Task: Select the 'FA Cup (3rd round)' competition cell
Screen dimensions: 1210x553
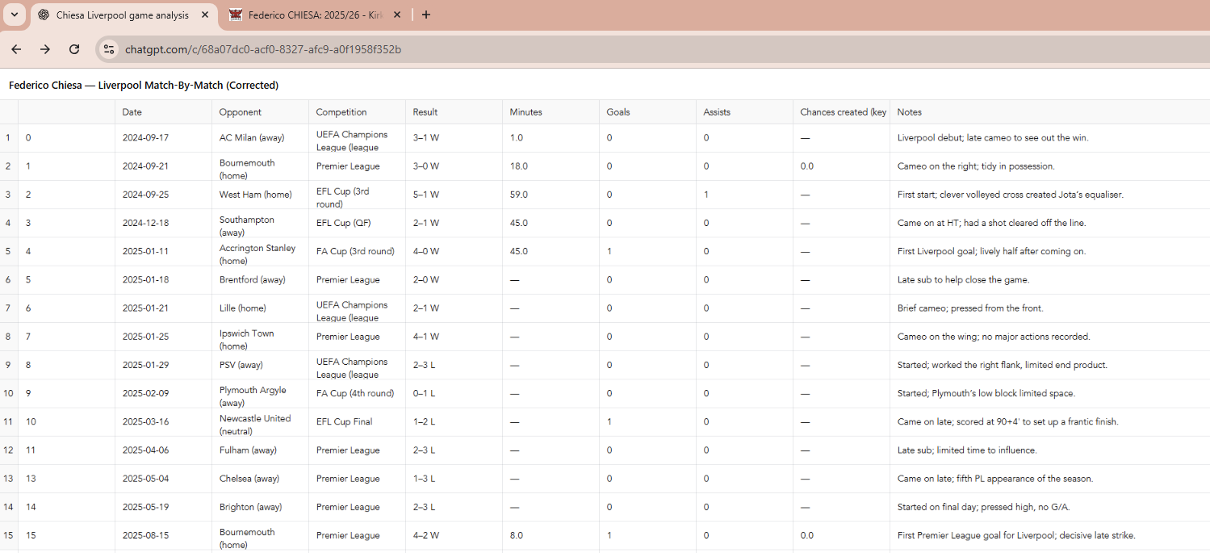Action: point(357,251)
